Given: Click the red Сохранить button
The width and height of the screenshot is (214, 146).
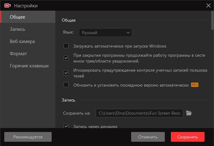Looking at the screenshot, I should point(188,137).
